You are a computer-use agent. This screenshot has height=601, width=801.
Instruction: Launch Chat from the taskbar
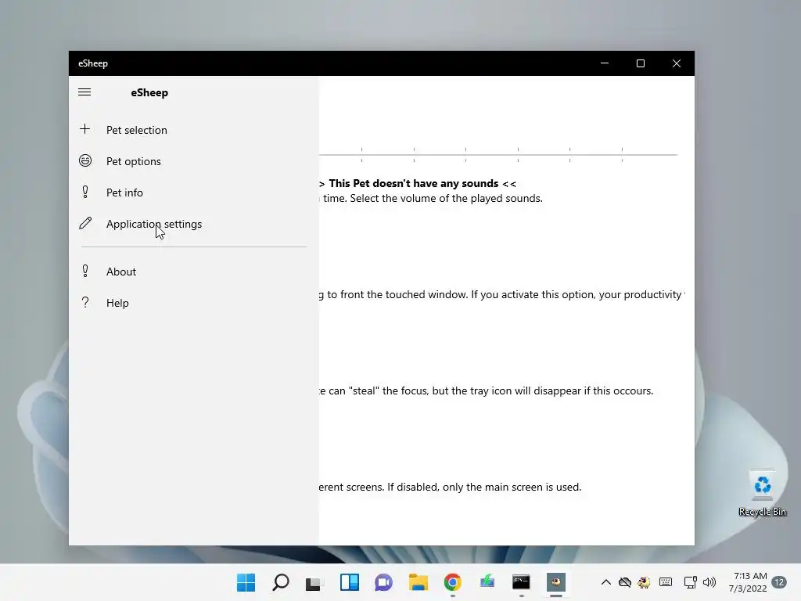pyautogui.click(x=383, y=582)
